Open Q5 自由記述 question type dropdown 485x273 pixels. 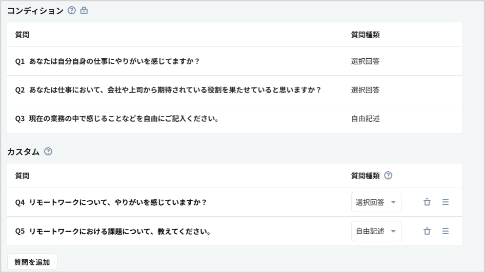click(376, 231)
